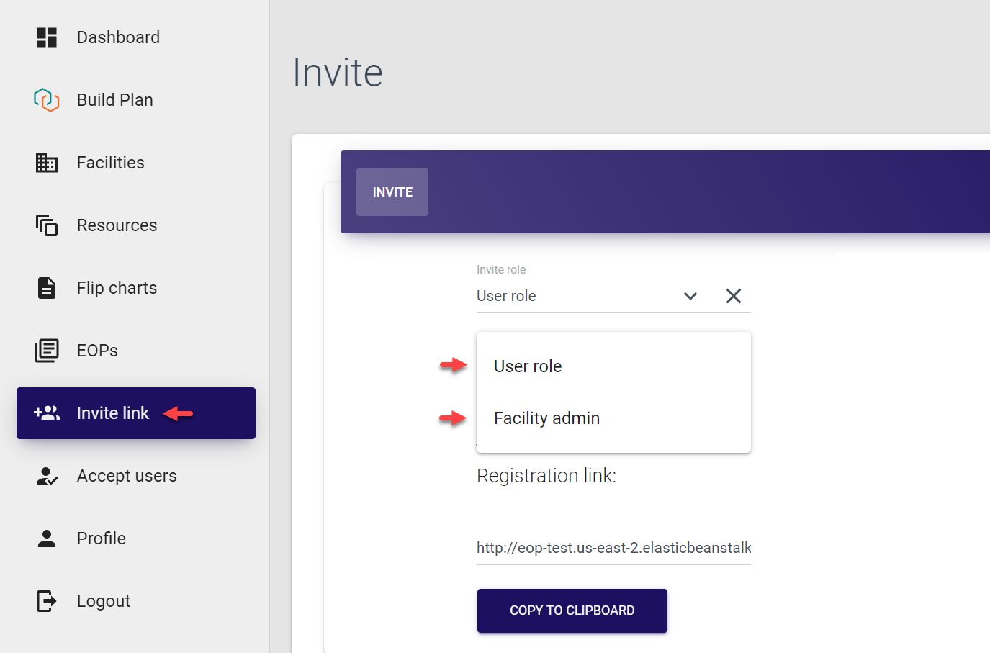The height and width of the screenshot is (653, 990).
Task: Click the Logout exit icon
Action: [x=47, y=601]
